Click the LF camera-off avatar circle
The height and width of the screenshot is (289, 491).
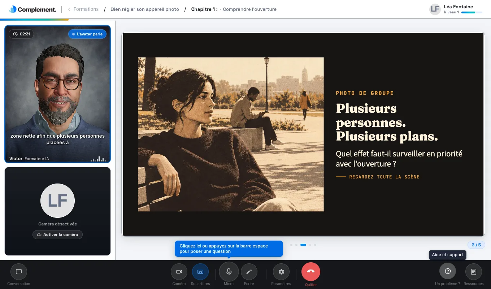[57, 201]
